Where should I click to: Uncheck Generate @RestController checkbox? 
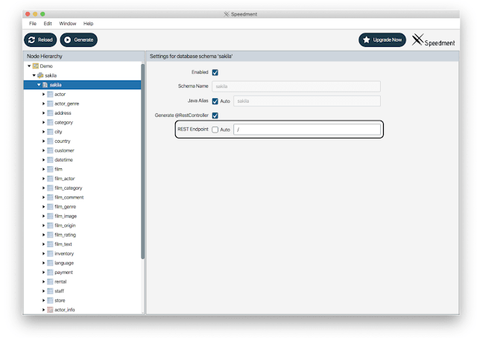tap(215, 115)
